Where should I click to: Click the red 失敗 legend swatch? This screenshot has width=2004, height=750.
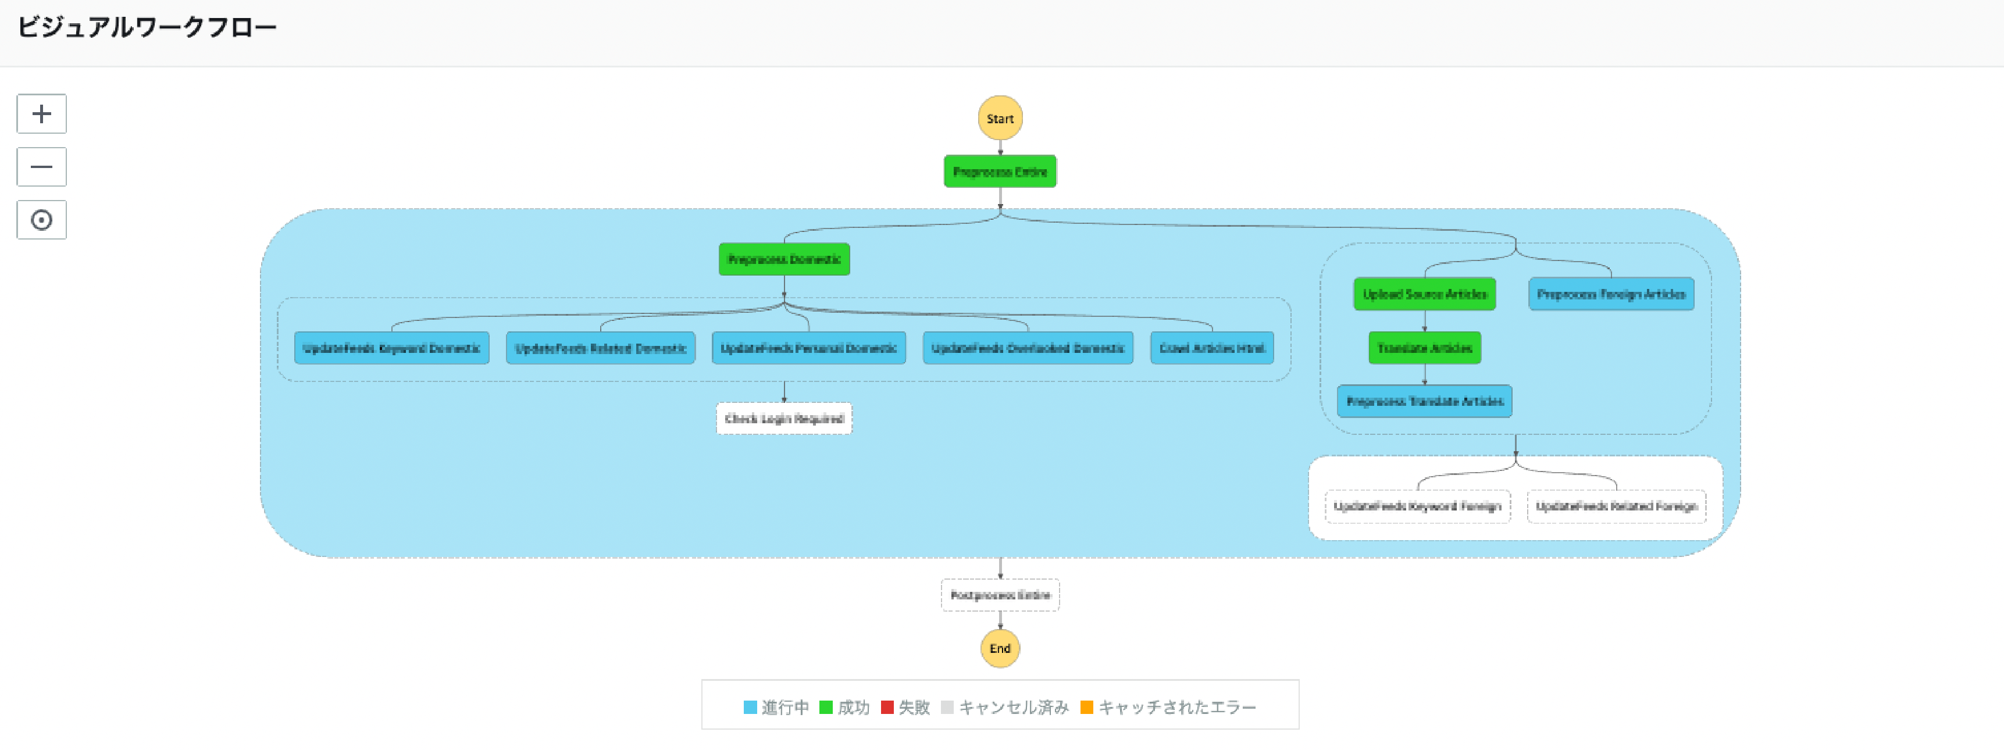(x=887, y=707)
